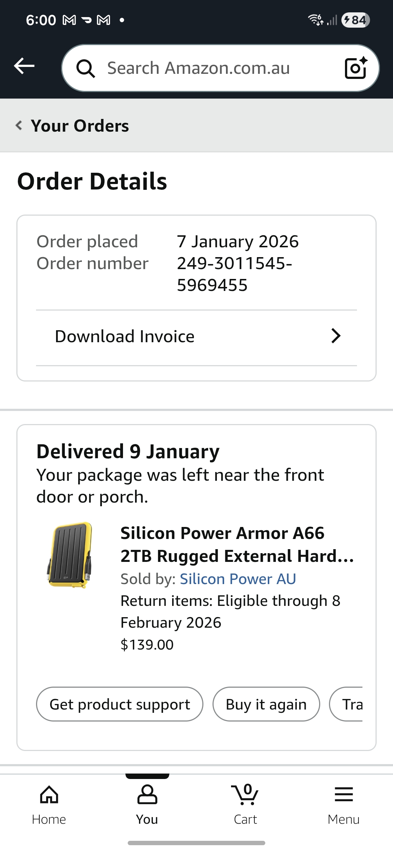
Task: Tap the battery indicator in status bar
Action: (x=356, y=20)
